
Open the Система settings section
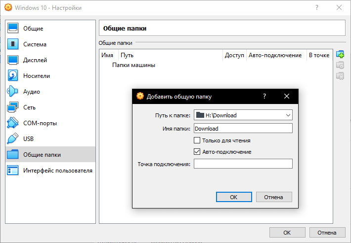point(50,44)
